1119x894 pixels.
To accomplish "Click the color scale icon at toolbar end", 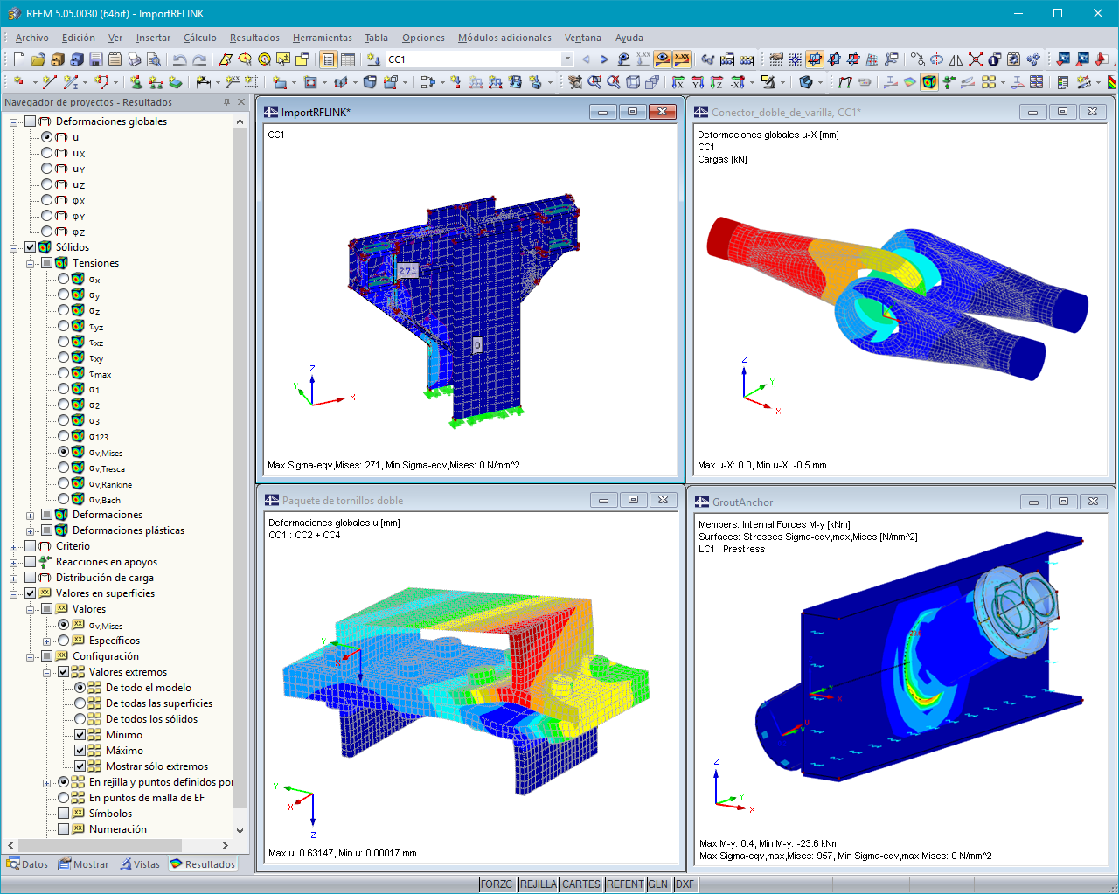I will pyautogui.click(x=1112, y=82).
